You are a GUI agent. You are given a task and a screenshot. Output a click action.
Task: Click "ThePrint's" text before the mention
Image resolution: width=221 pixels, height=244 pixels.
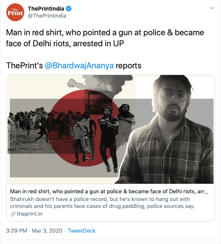24,66
